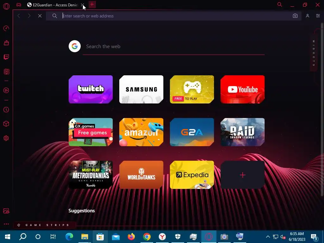Open the Amazon speed dial
Image resolution: width=324 pixels, height=243 pixels.
[141, 132]
